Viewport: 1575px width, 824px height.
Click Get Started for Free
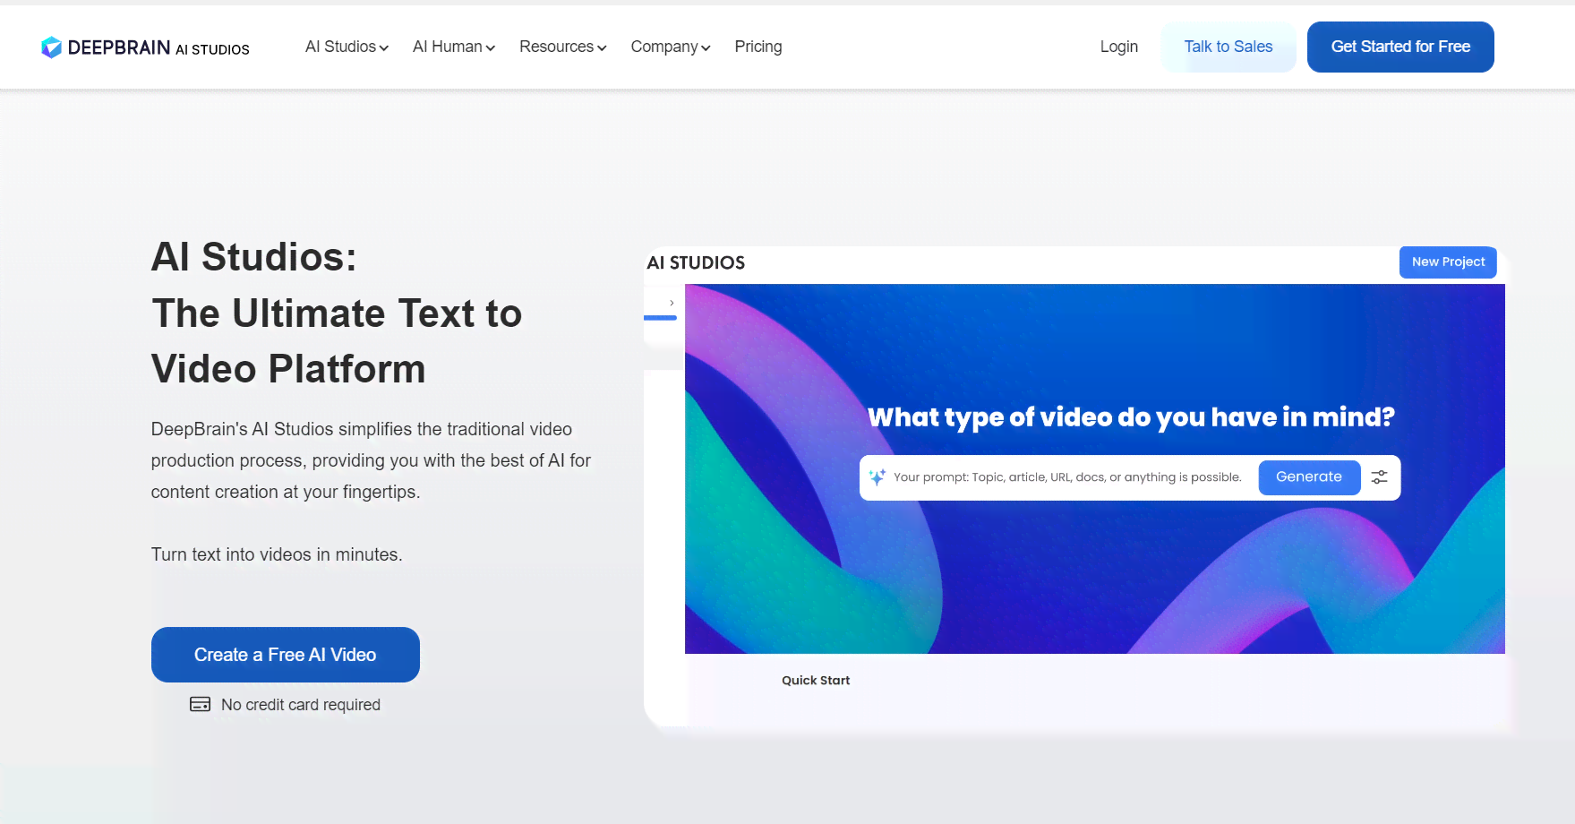point(1400,47)
